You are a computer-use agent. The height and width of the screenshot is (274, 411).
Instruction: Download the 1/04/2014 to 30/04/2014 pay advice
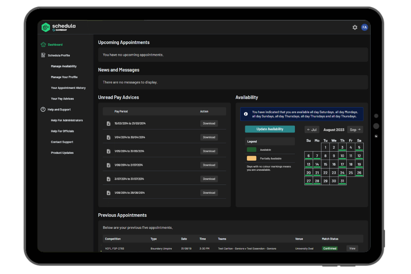click(209, 137)
